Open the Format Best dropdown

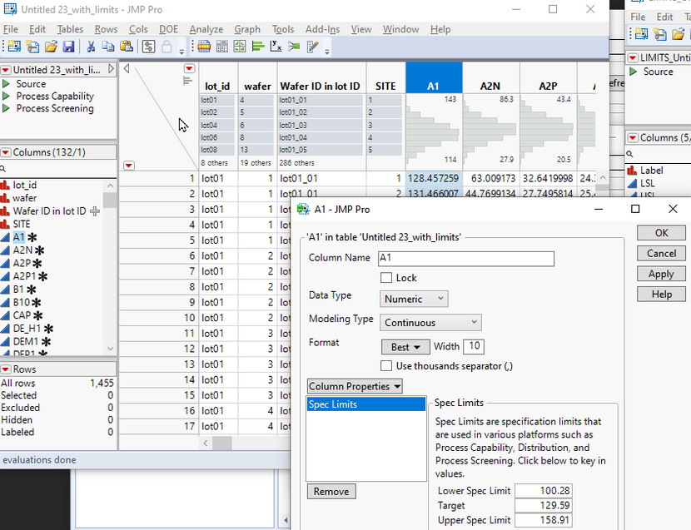[x=405, y=346]
